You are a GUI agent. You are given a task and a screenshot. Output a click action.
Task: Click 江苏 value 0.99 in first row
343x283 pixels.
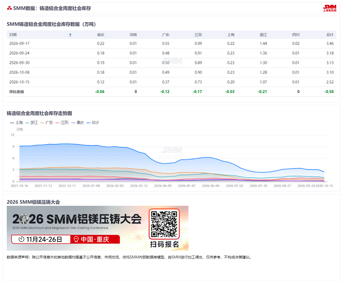point(198,43)
